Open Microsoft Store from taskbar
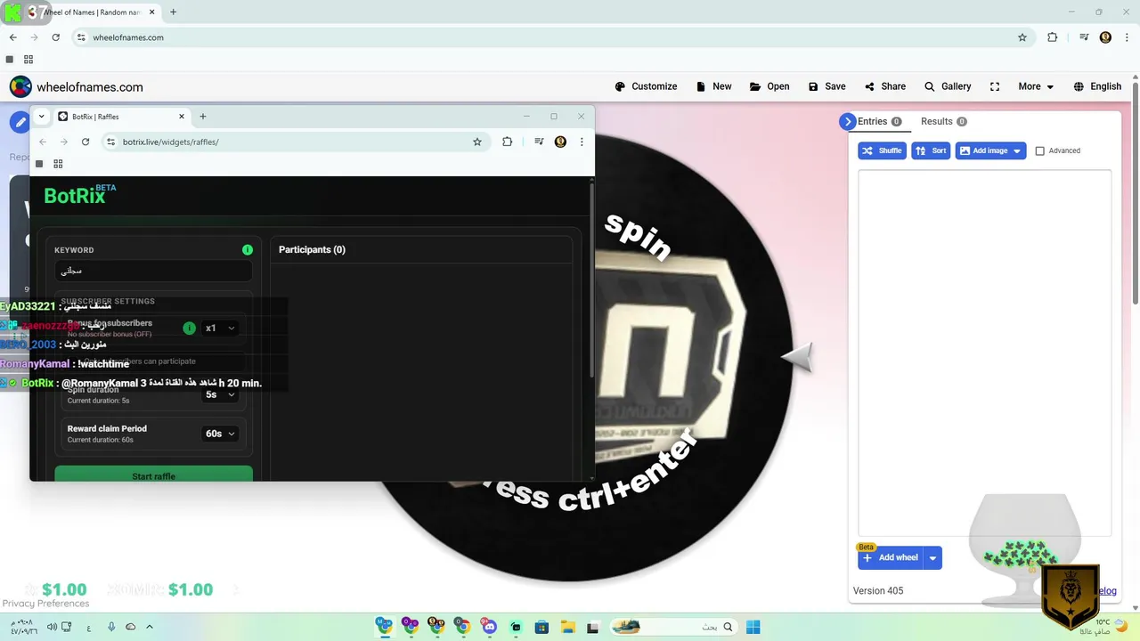1140x641 pixels. 541,627
